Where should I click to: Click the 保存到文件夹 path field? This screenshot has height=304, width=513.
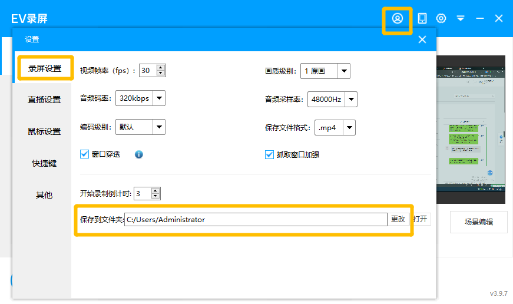[x=256, y=219]
